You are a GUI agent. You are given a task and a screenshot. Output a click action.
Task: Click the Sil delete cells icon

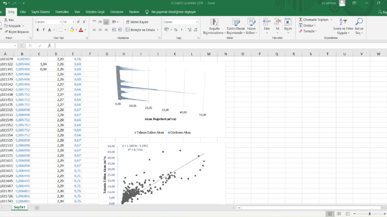[277, 22]
